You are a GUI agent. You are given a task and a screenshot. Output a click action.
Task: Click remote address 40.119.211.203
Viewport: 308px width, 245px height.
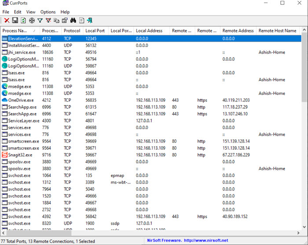(236, 100)
